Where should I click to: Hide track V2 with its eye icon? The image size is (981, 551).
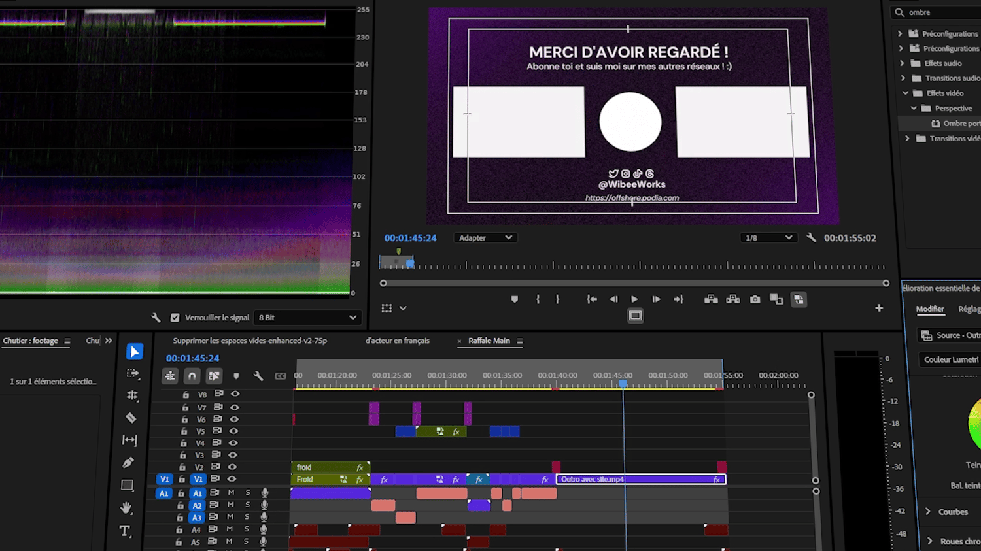[232, 467]
